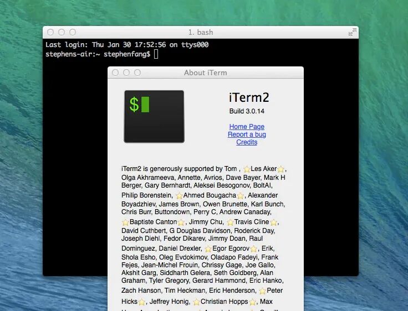Viewport: 408px width, 311px height.
Task: Click the name 'Chrissy Gage'
Action: [x=221, y=265]
